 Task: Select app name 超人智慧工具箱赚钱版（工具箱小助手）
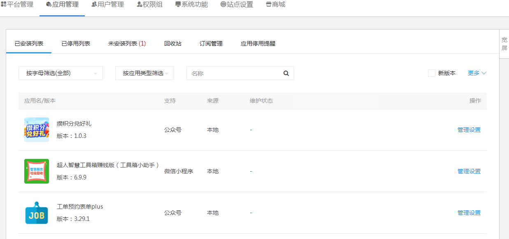pos(108,165)
